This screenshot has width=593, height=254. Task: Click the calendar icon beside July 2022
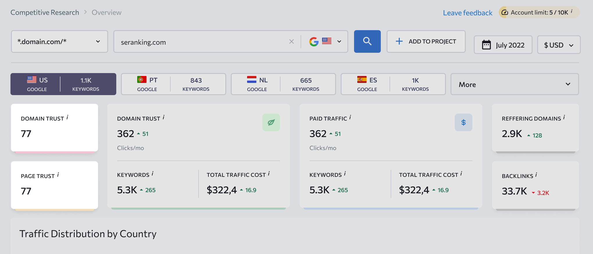486,45
